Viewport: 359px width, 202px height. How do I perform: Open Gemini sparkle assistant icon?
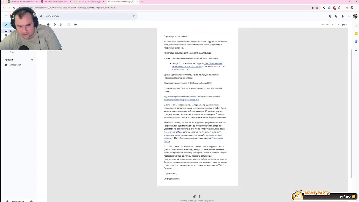[x=342, y=16]
